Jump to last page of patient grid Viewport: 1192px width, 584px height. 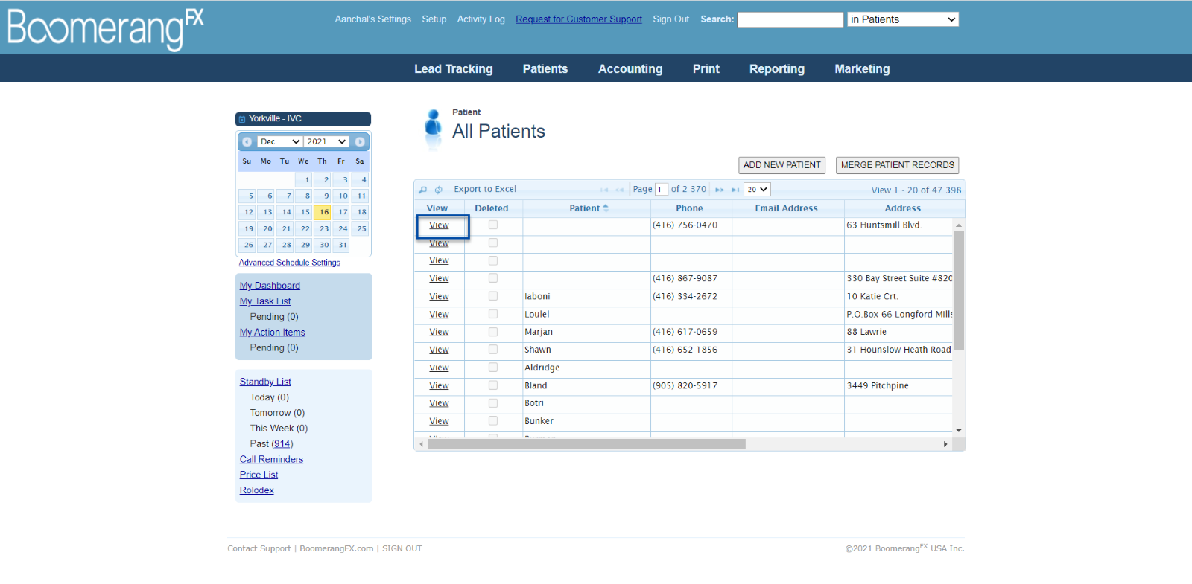pos(735,190)
